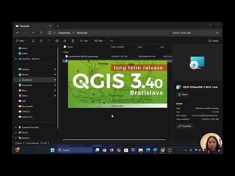Go back in File Explorer
Image resolution: width=235 pixels, height=176 pixels.
(x=18, y=33)
